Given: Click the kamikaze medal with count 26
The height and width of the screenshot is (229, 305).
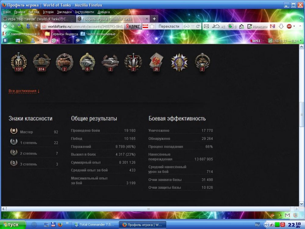Looking at the screenshot, I should pos(156,62).
